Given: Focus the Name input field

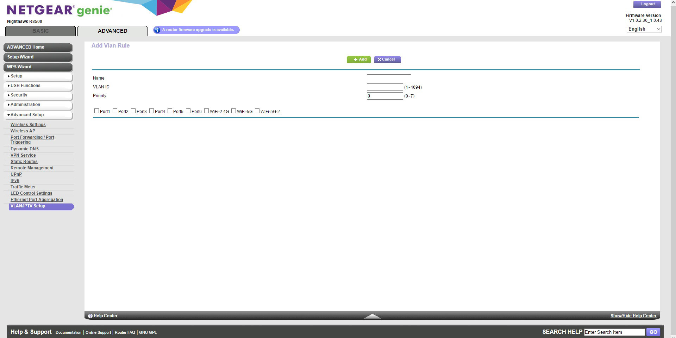Looking at the screenshot, I should (x=389, y=78).
